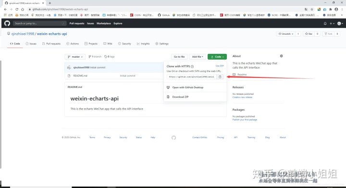The width and height of the screenshot is (346, 188).
Task: Go to Marketplace in the header
Action: (104, 24)
